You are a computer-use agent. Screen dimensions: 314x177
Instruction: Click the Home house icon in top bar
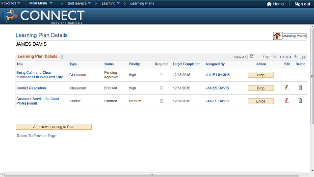[x=269, y=4]
